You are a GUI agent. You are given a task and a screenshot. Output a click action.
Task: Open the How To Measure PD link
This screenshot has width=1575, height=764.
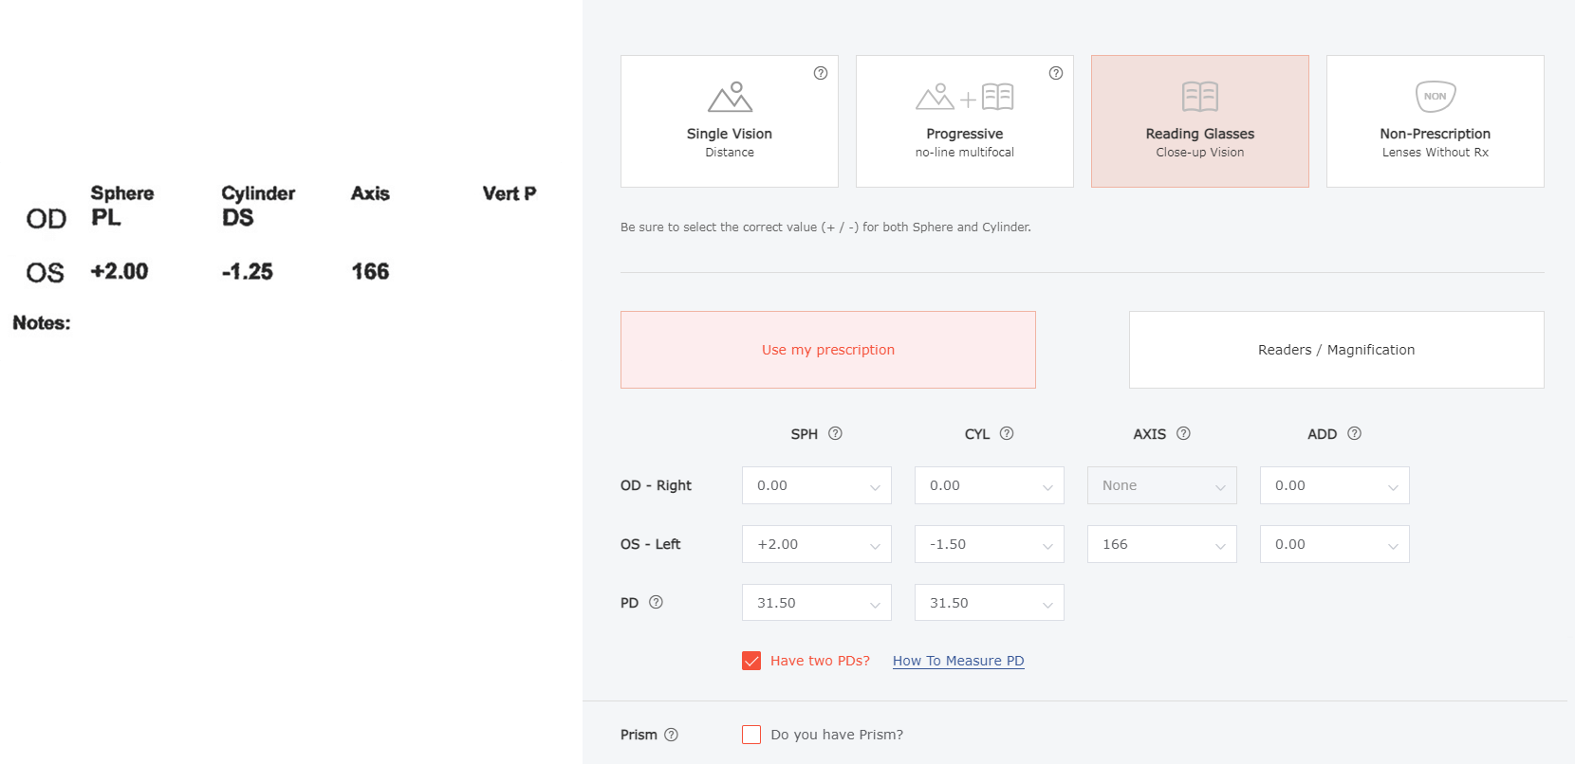click(x=958, y=661)
